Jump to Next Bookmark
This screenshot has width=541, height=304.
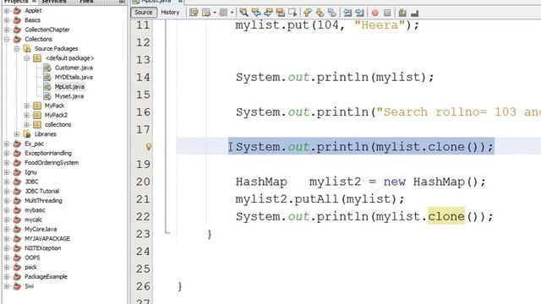click(320, 13)
